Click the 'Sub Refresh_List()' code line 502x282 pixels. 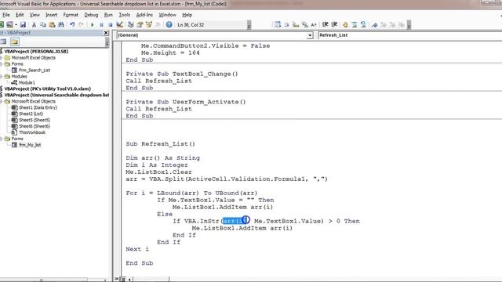tap(160, 144)
